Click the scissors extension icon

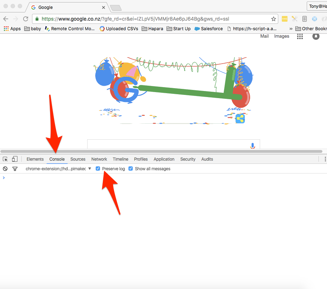tap(295, 19)
